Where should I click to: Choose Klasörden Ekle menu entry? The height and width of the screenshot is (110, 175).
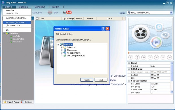pyautogui.click(x=17, y=13)
